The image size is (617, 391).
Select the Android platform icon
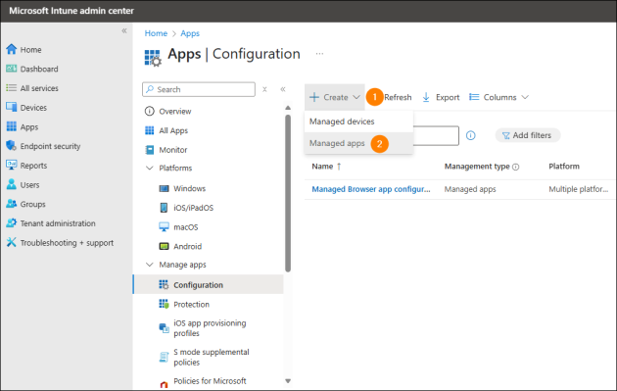click(164, 246)
